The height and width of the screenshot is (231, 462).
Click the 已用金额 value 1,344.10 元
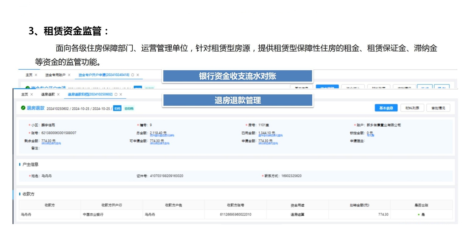point(266,133)
